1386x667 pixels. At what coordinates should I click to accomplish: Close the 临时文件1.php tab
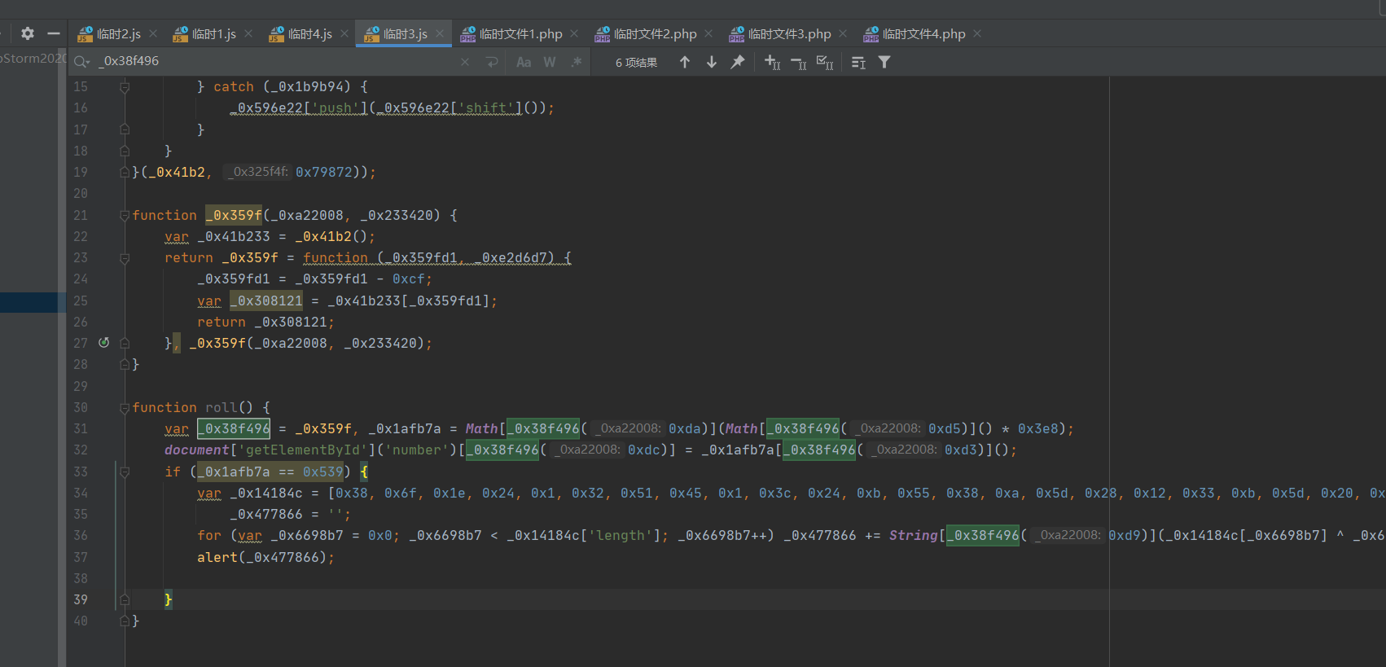pyautogui.click(x=574, y=33)
